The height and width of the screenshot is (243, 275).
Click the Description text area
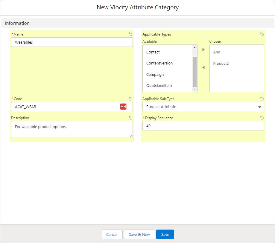point(72,130)
